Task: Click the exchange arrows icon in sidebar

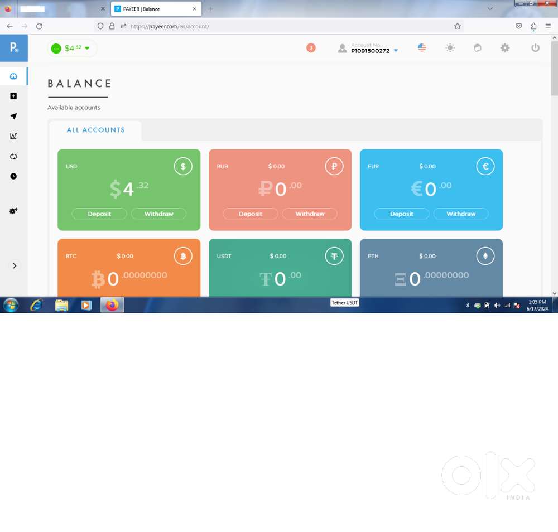Action: coord(13,157)
